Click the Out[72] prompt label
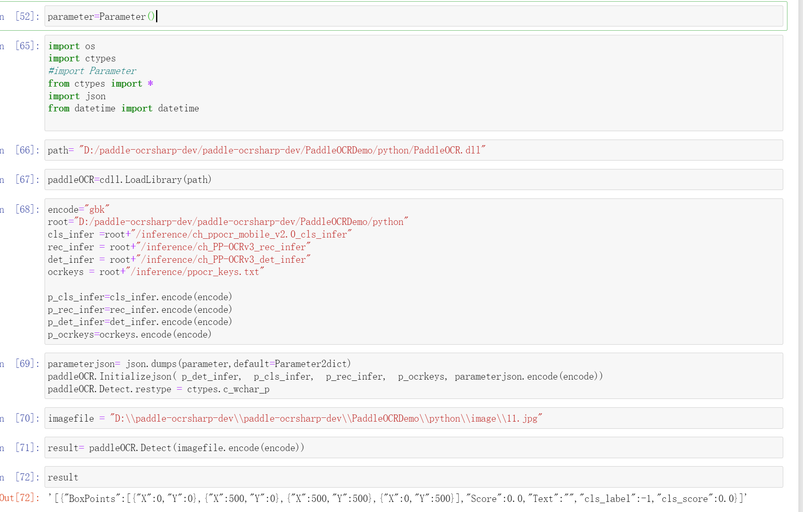Screen dimensions: 803x512 [x=20, y=498]
